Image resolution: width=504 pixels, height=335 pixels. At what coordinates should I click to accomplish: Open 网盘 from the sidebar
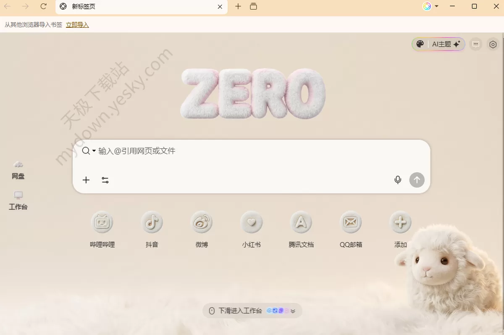18,171
